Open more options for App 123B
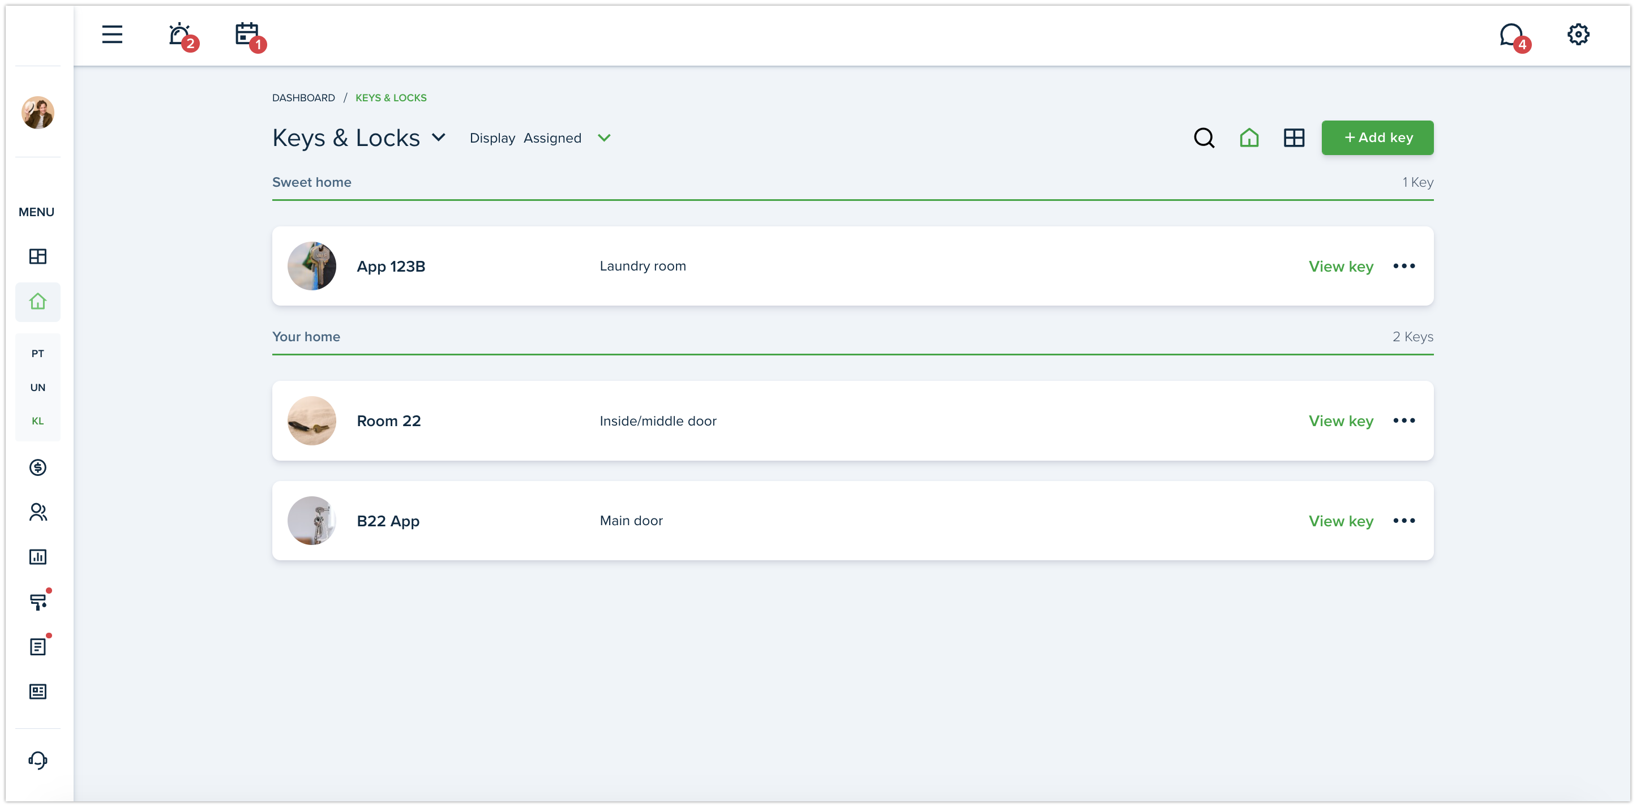The height and width of the screenshot is (807, 1636). 1404,266
